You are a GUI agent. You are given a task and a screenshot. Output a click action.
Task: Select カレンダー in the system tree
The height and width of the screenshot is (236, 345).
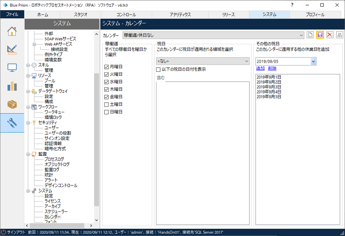pos(52,217)
